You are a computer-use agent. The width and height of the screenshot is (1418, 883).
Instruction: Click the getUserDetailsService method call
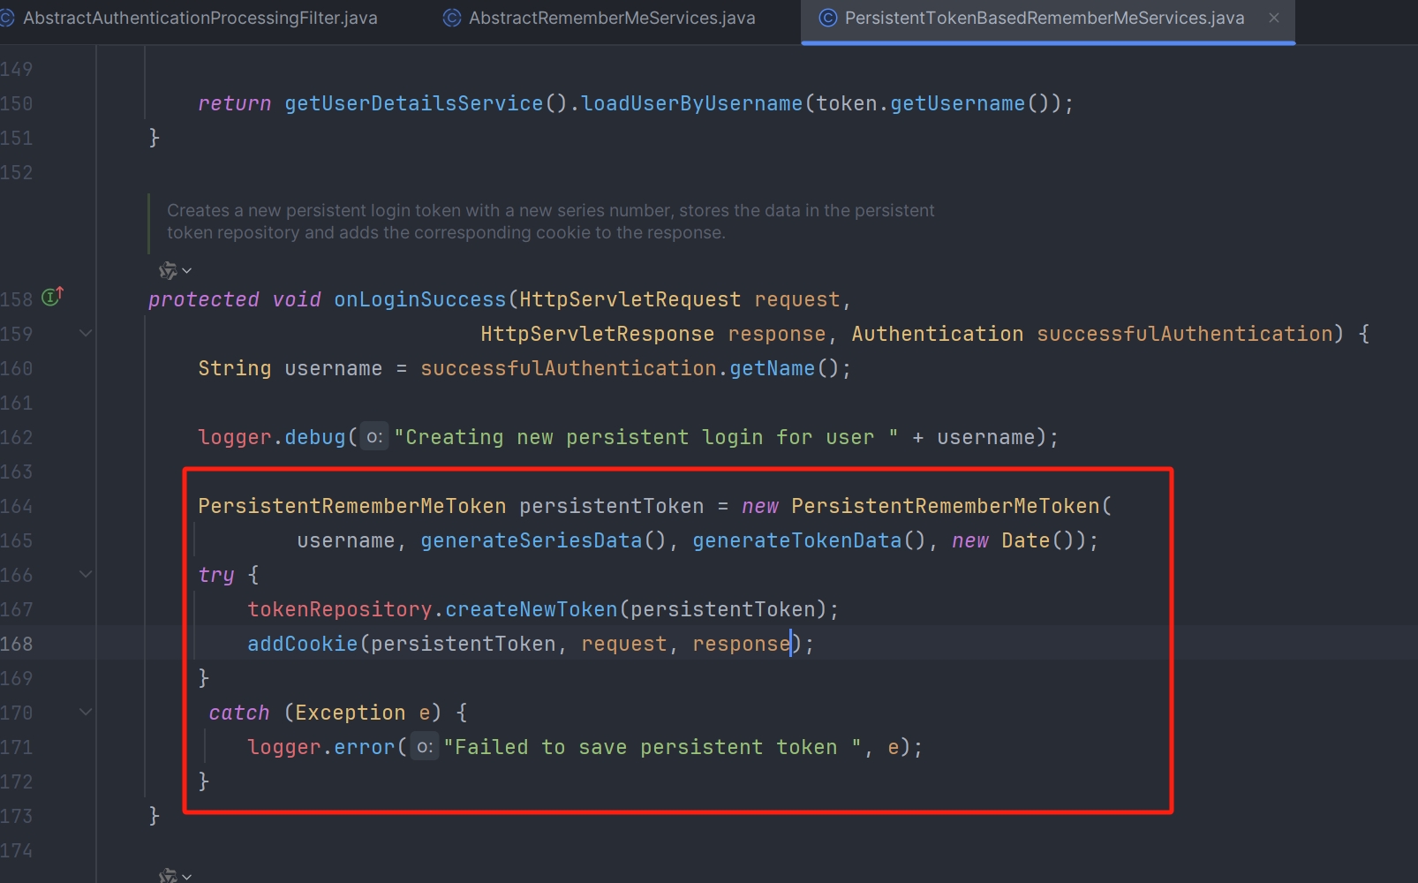point(413,103)
